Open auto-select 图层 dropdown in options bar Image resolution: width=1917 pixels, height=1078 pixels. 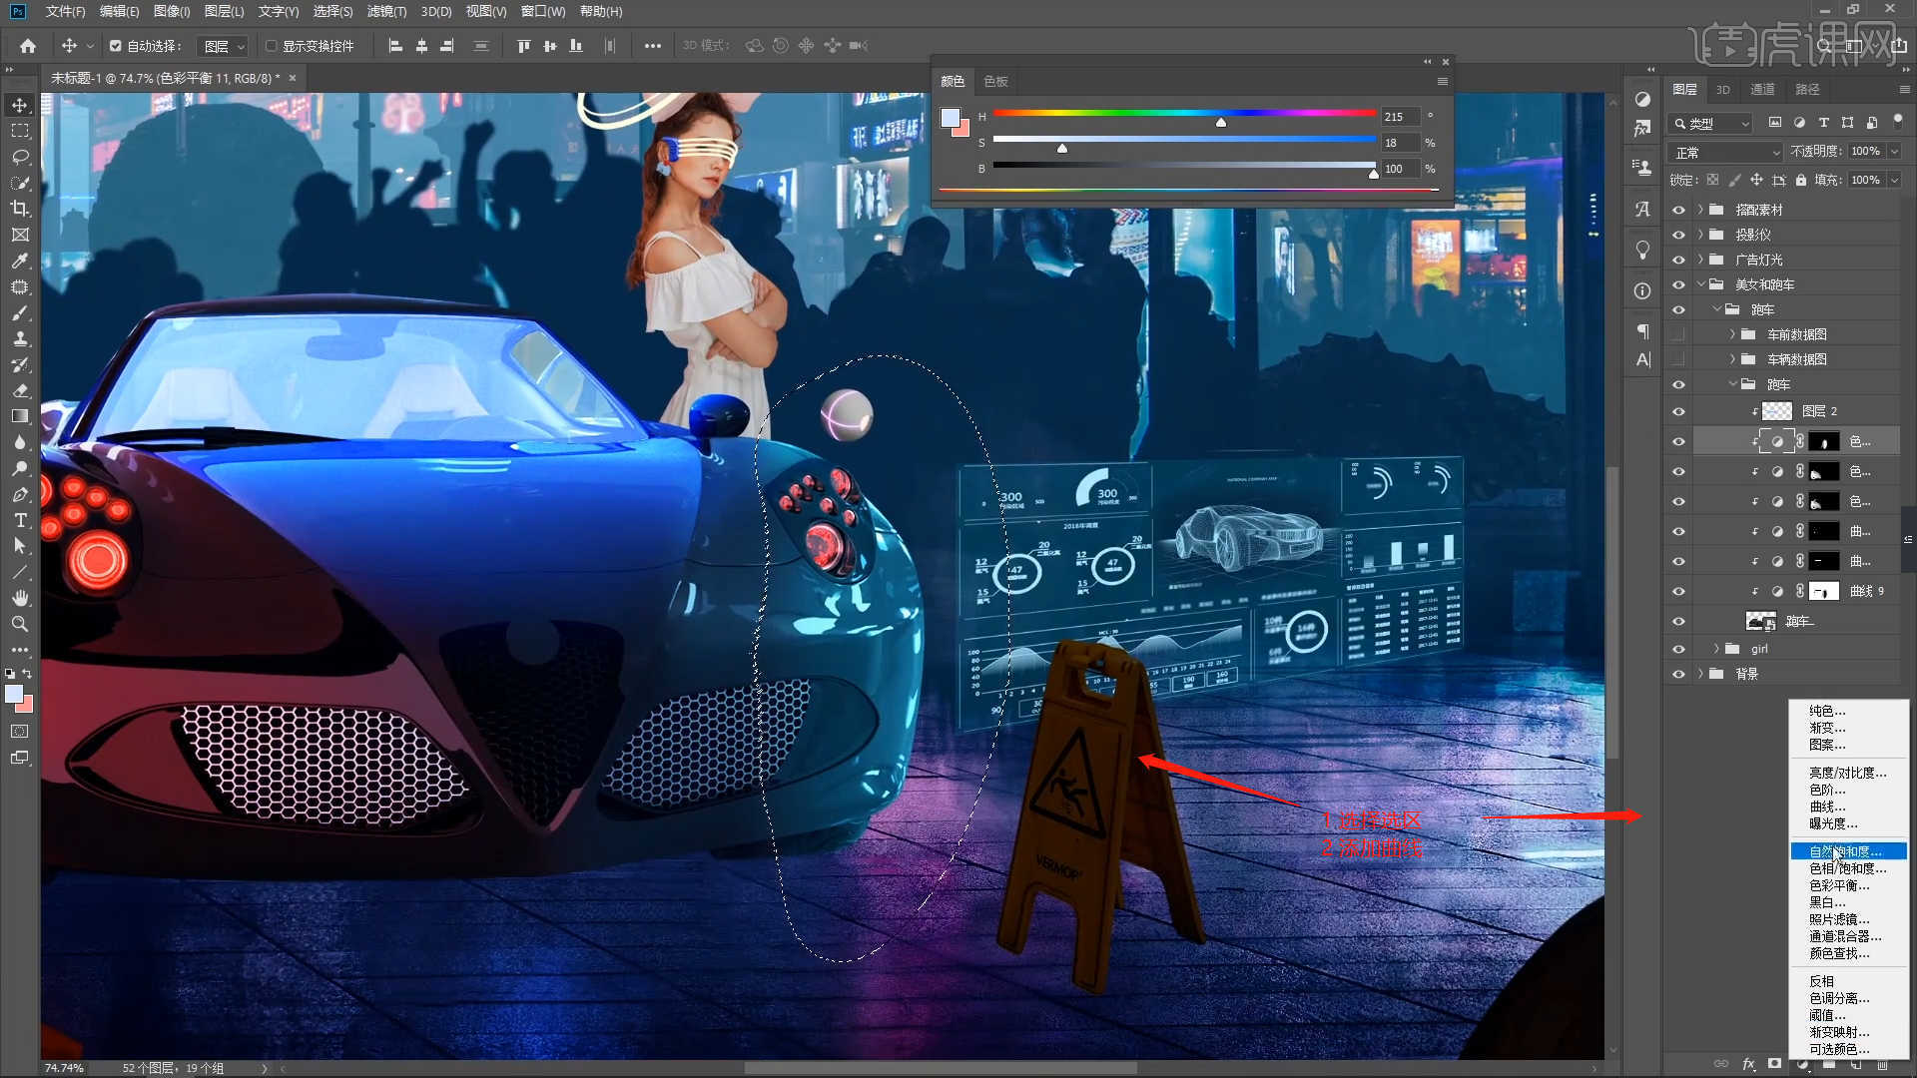click(x=222, y=46)
